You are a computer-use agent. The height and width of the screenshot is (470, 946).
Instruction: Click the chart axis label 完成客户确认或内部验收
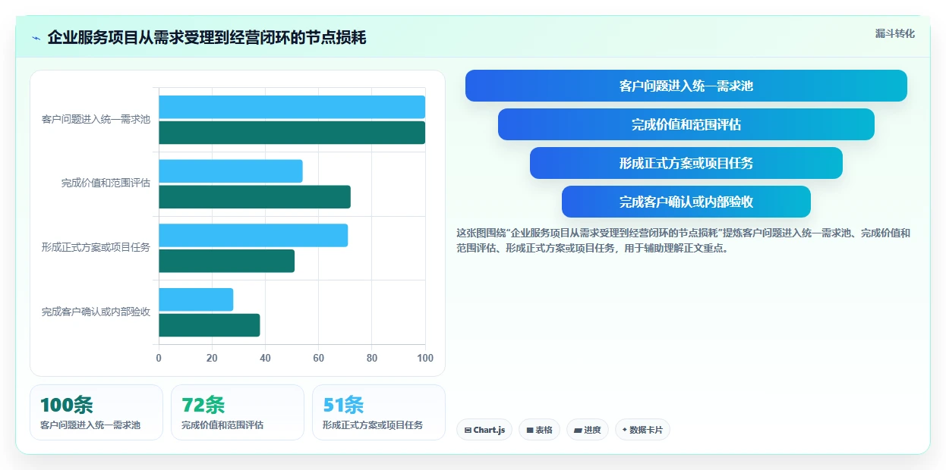(96, 312)
